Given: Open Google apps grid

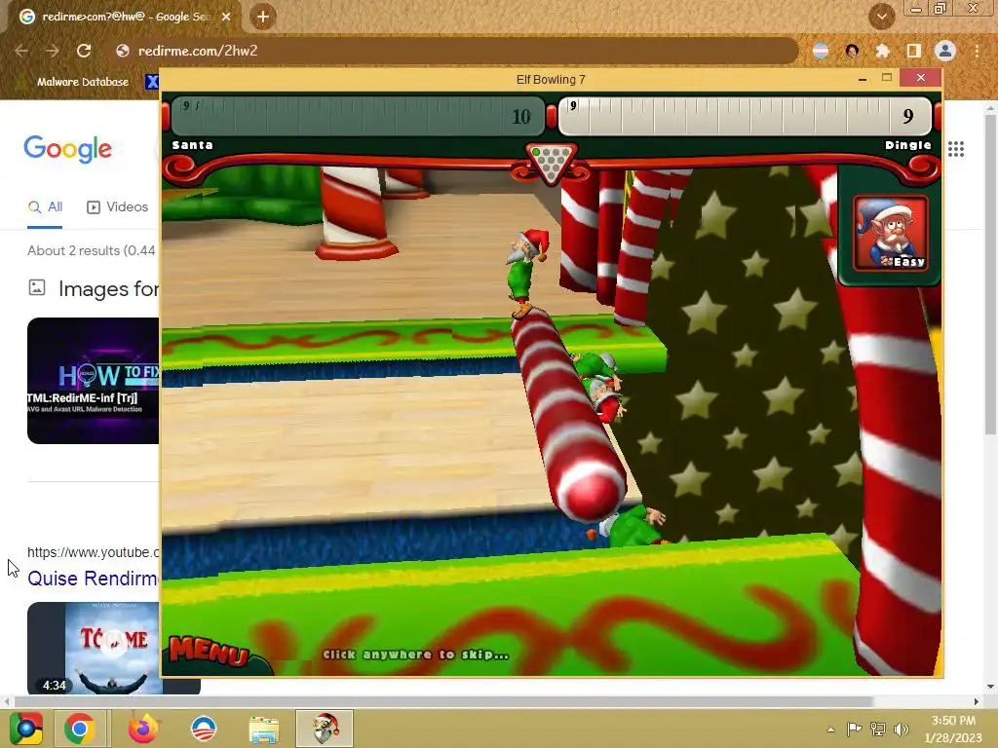Looking at the screenshot, I should click(x=956, y=149).
